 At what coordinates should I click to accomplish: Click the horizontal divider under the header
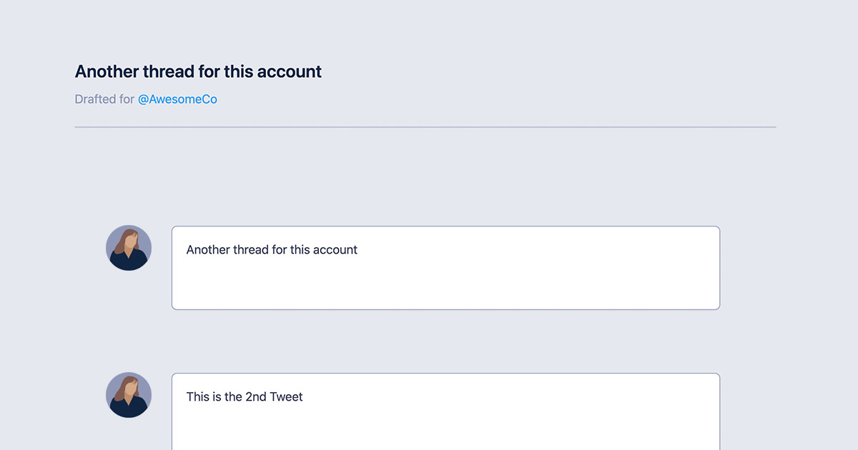click(425, 127)
